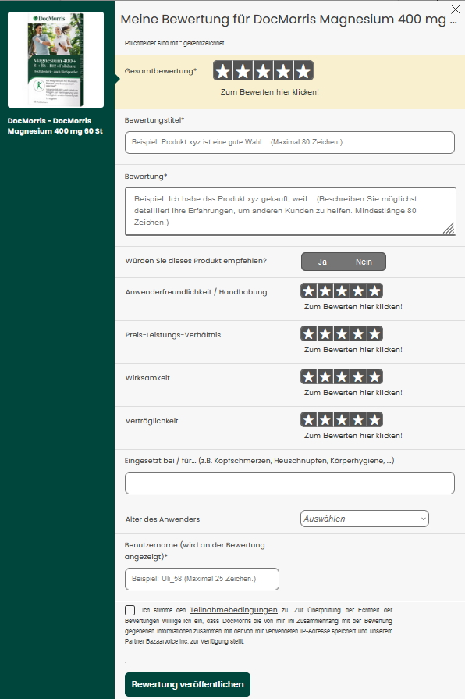Rate Verträglichkeit with three stars
465x699 pixels.
point(342,419)
